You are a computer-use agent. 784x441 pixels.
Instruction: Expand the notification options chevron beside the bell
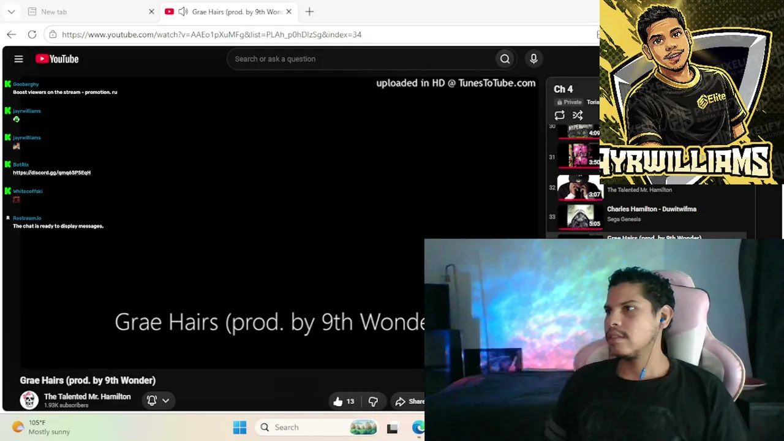[x=165, y=401]
